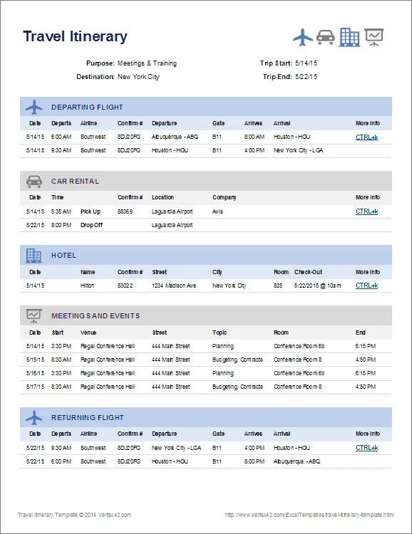Click the building icon in the page header
The width and height of the screenshot is (412, 534).
point(349,37)
